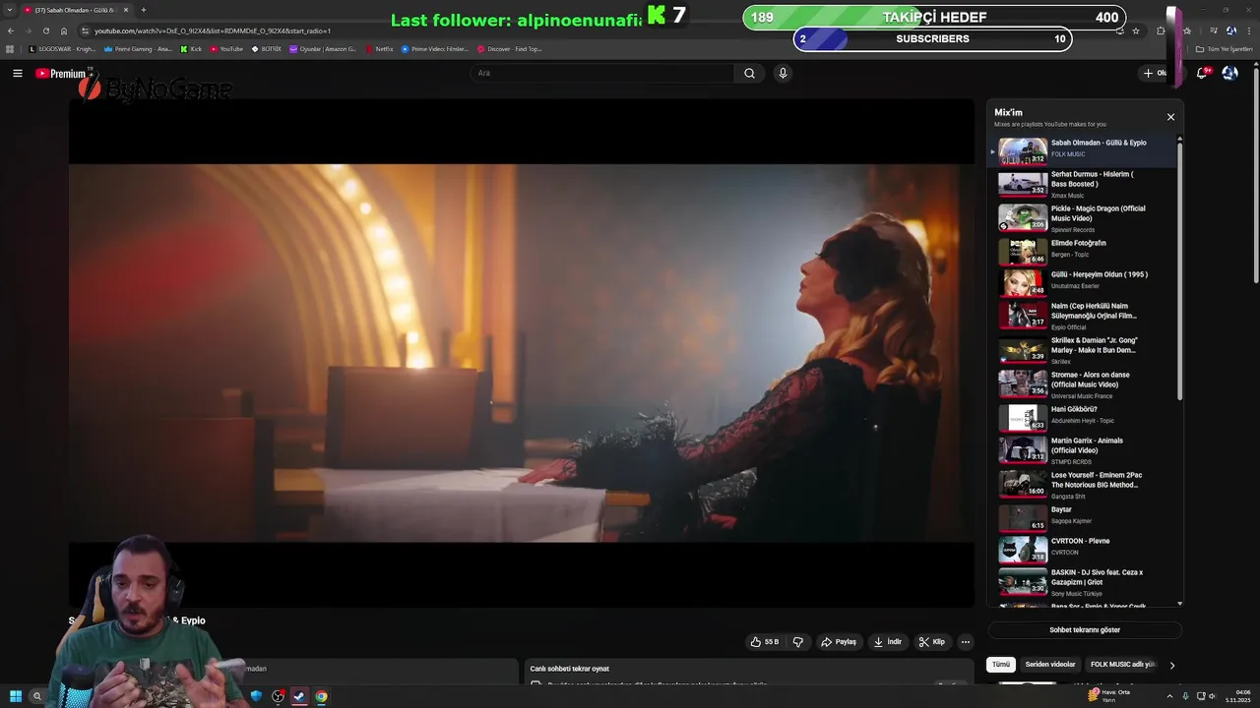Go back in the browser
The height and width of the screenshot is (708, 1260).
11,30
